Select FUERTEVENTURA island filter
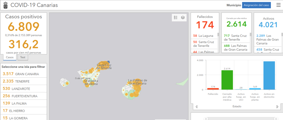 (24, 96)
